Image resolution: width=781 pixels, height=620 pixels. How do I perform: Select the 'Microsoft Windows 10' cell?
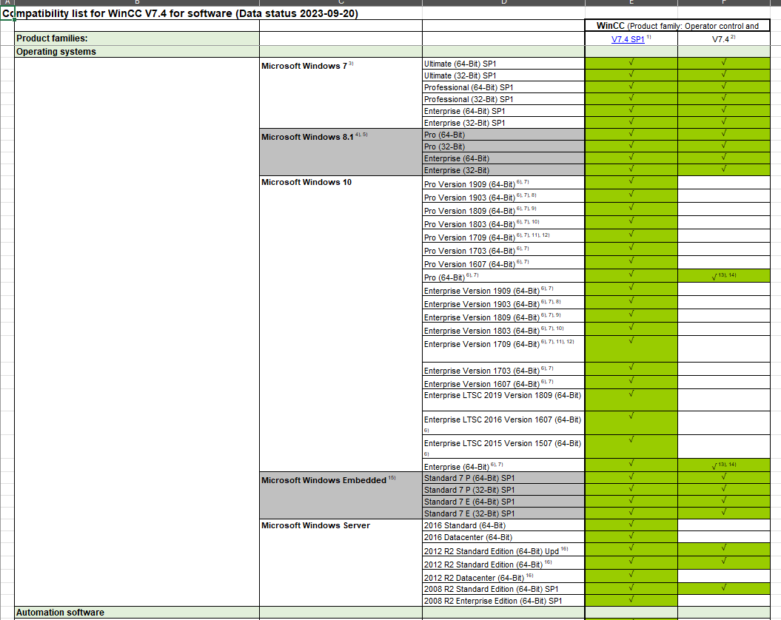point(341,324)
